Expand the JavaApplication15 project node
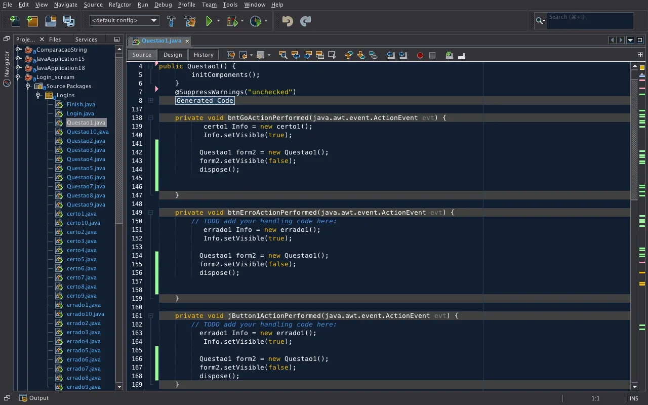The width and height of the screenshot is (648, 405). 18,59
